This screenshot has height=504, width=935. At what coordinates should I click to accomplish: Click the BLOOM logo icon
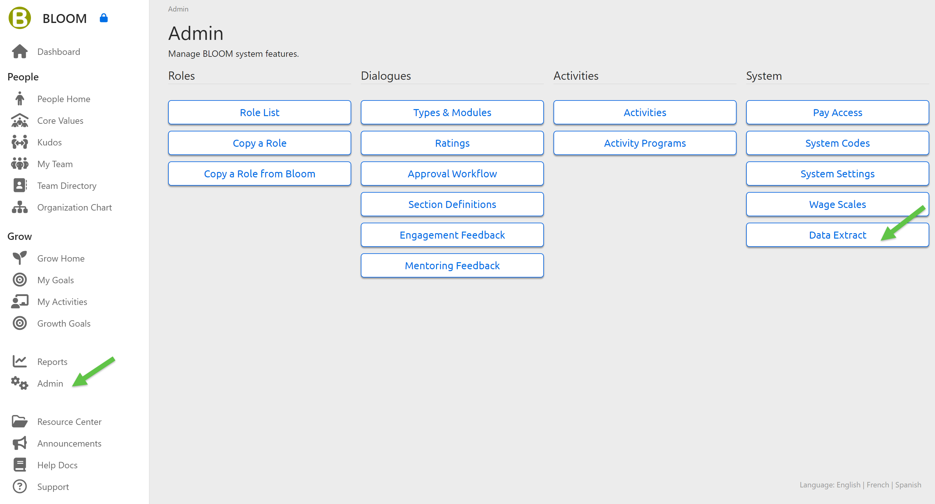[19, 18]
